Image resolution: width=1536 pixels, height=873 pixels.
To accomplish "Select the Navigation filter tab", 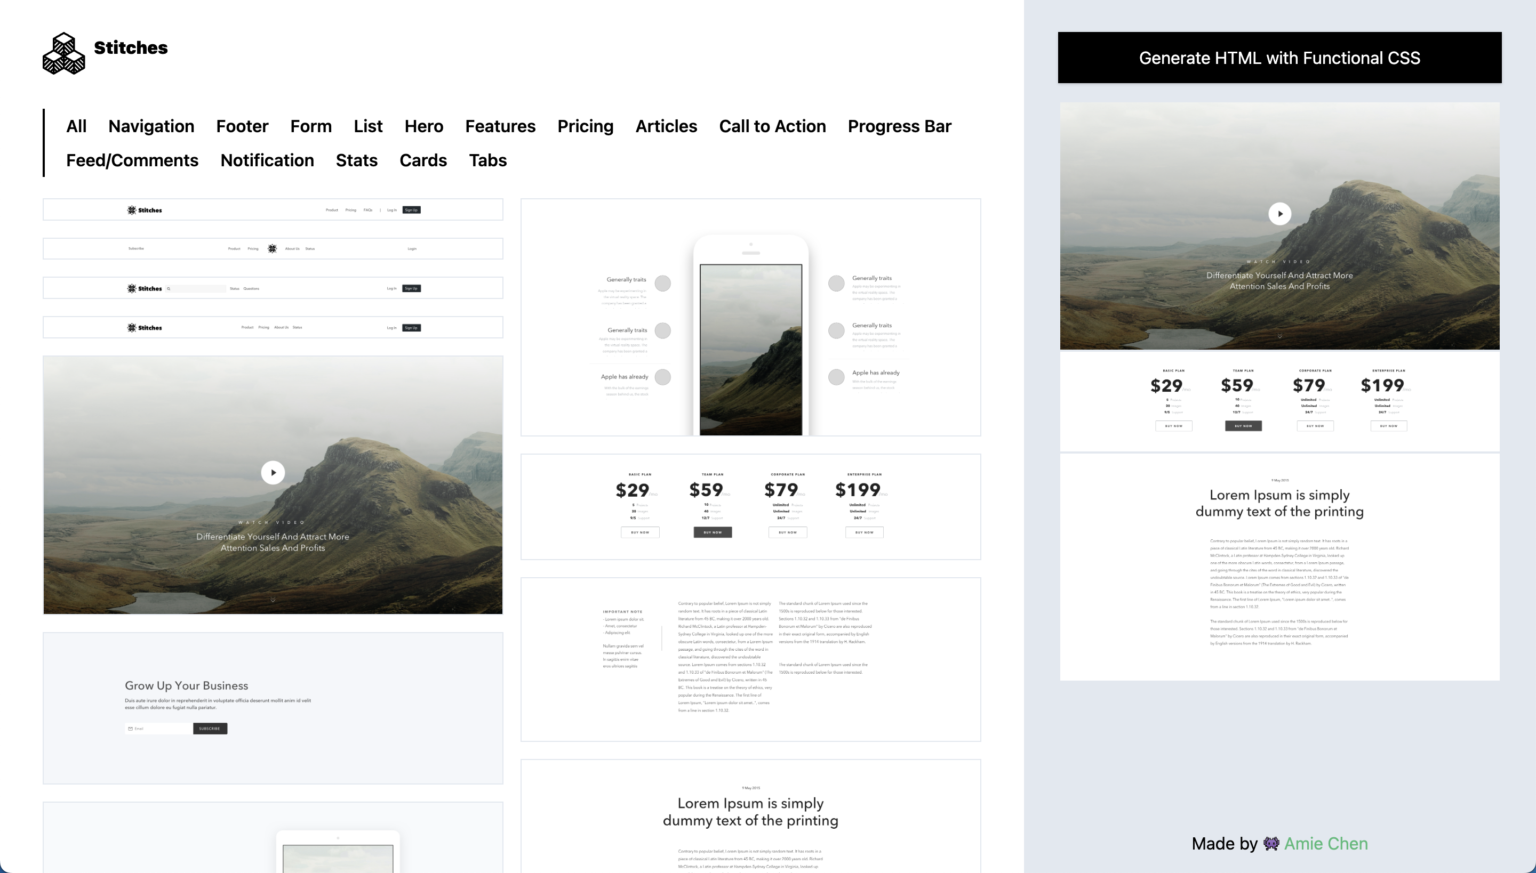I will [x=151, y=126].
